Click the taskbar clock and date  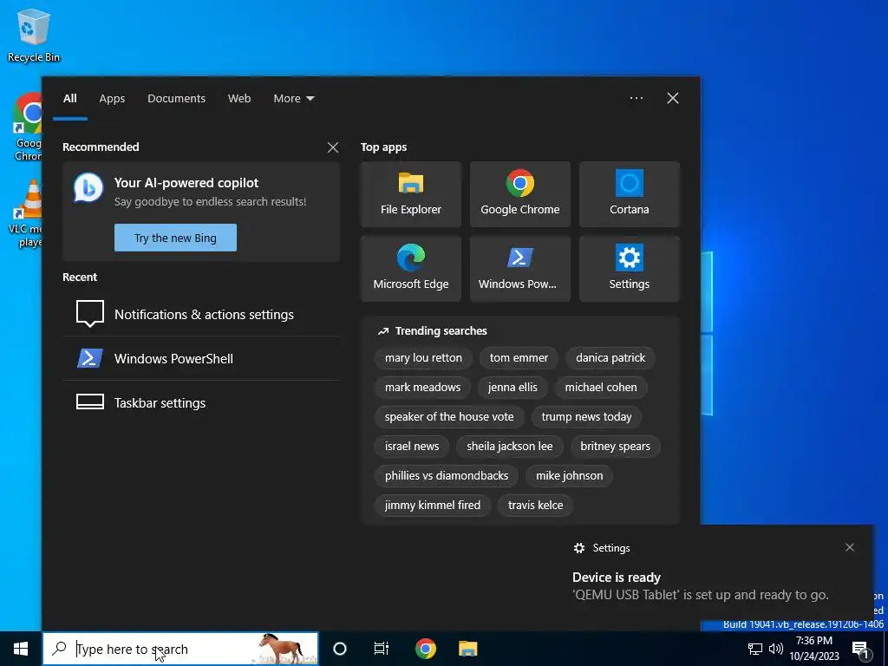click(813, 649)
